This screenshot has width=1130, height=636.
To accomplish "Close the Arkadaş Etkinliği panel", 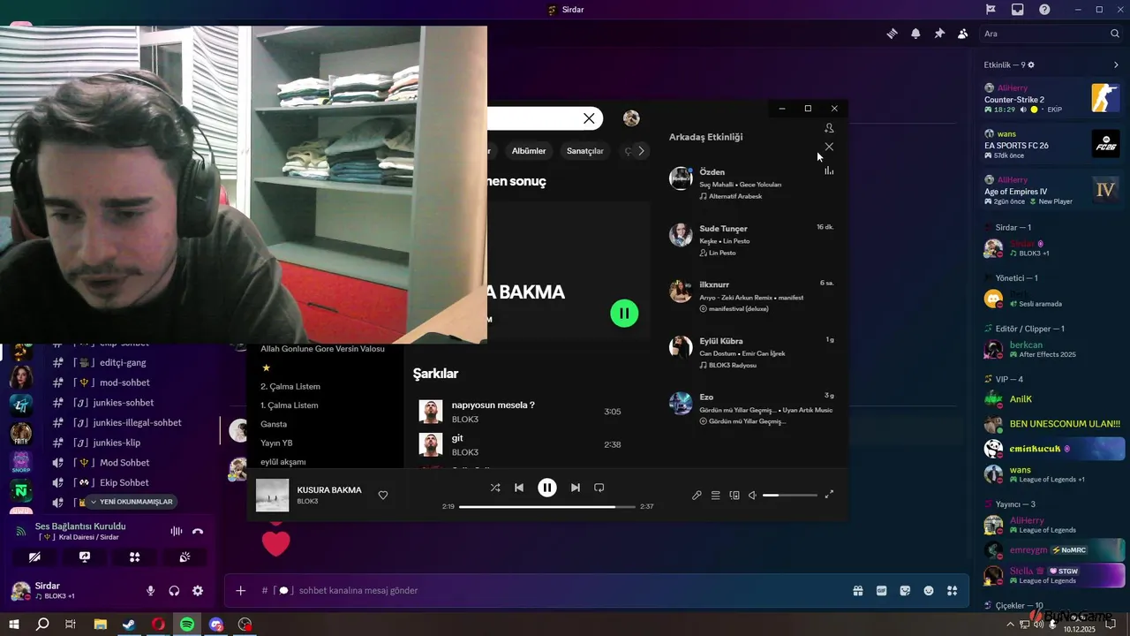I will (829, 147).
